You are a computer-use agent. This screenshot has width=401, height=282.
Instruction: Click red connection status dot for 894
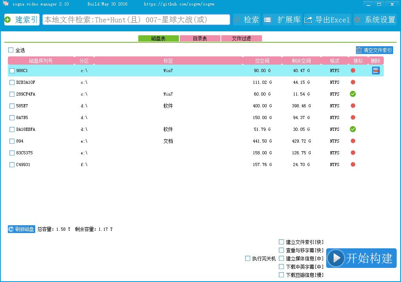(x=353, y=141)
